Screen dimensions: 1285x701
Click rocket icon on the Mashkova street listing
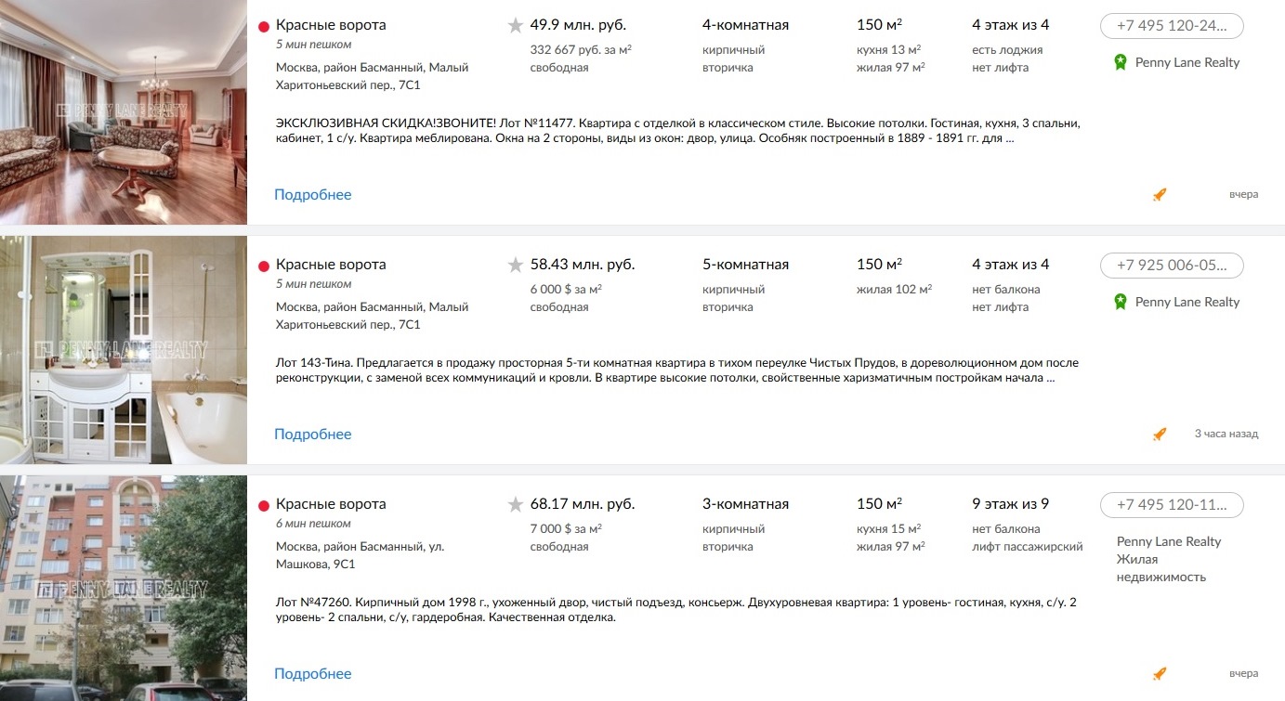[x=1159, y=674]
